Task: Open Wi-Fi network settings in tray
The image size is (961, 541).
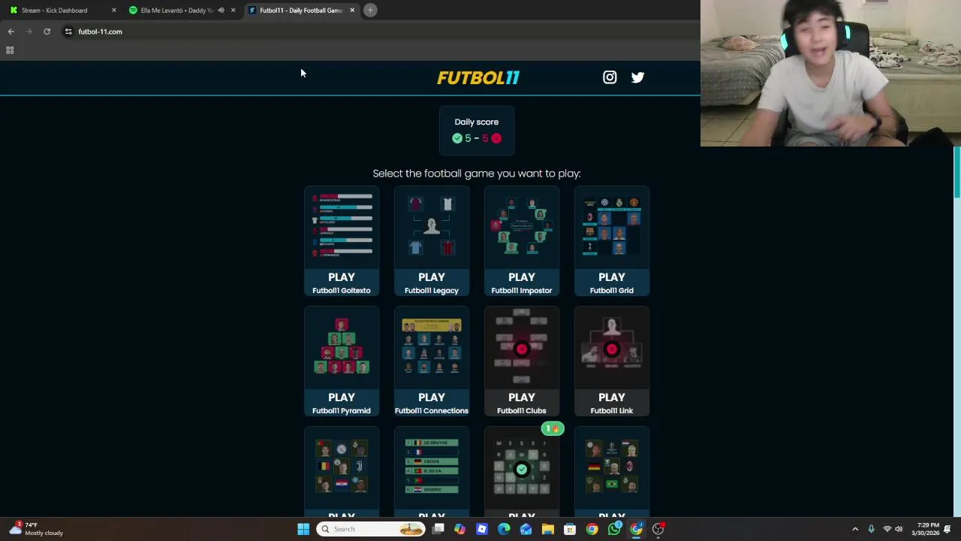Action: (887, 529)
